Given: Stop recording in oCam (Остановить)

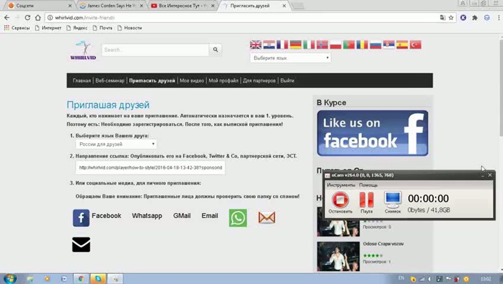Looking at the screenshot, I should tap(340, 203).
